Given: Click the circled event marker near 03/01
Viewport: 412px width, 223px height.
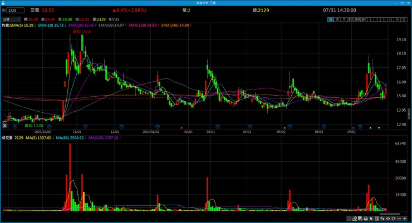Looking at the screenshot, I should click(218, 126).
